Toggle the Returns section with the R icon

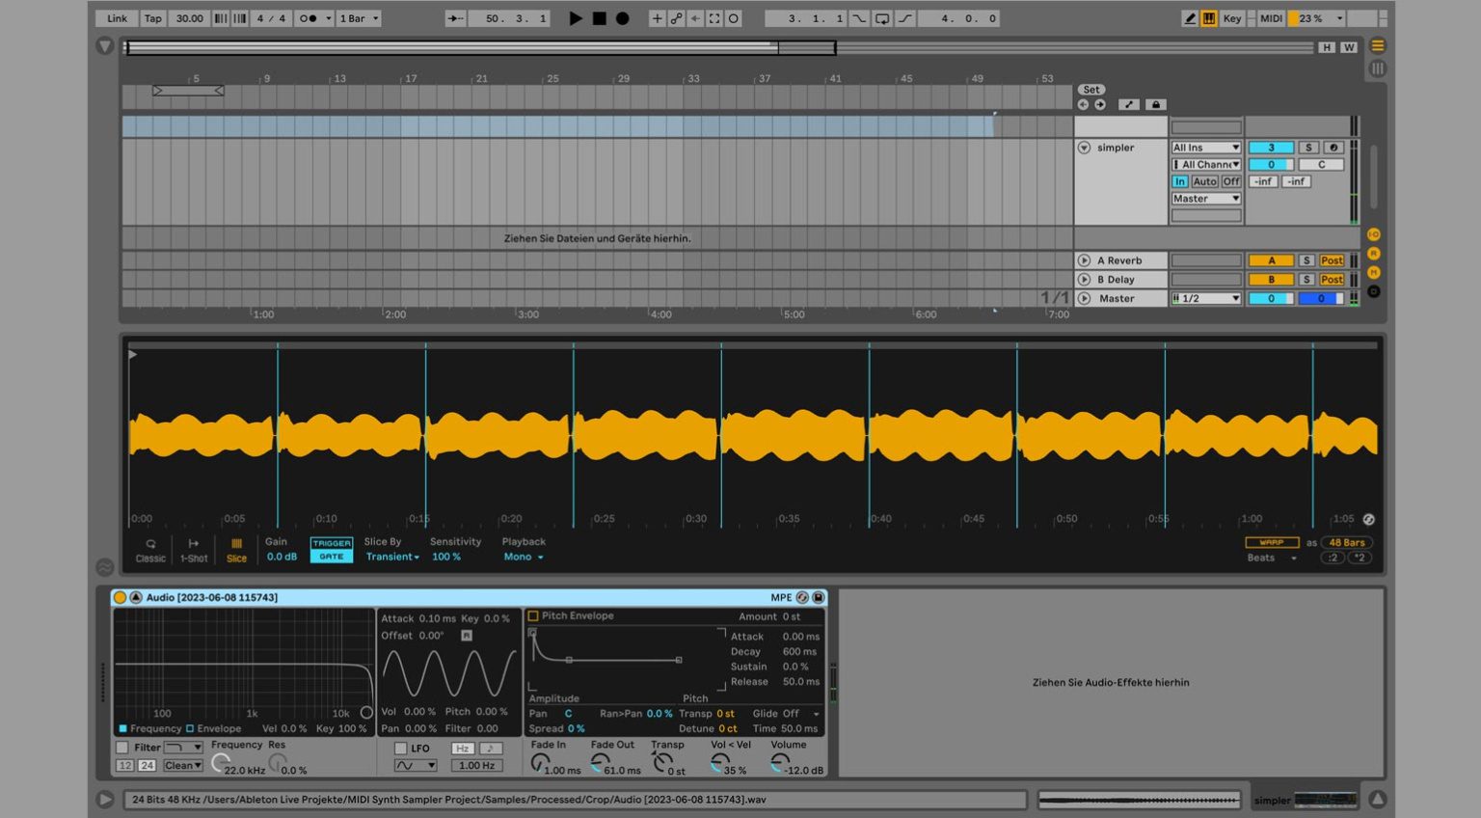click(x=1373, y=251)
